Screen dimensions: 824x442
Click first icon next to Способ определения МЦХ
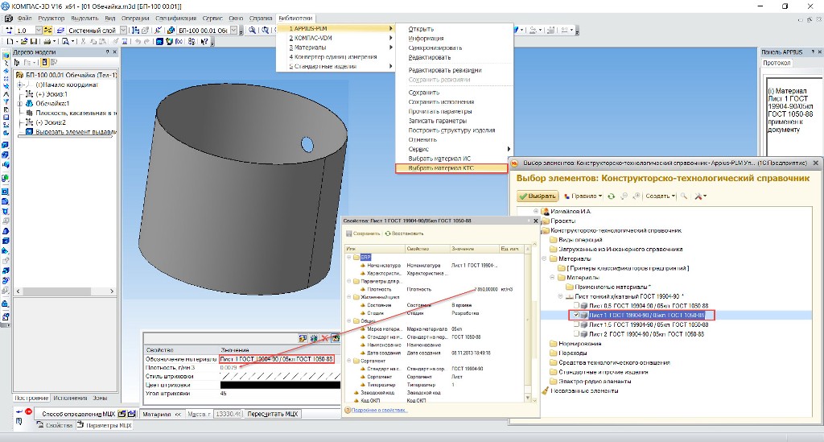point(122,414)
